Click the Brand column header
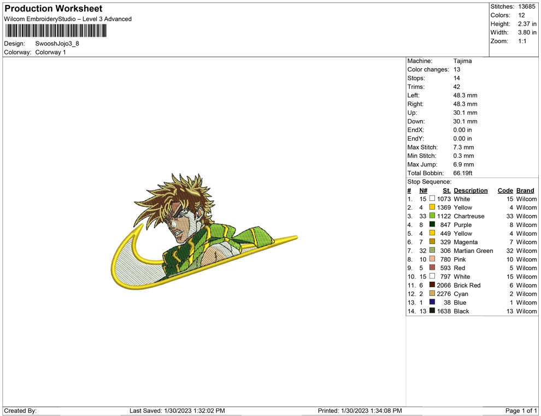The height and width of the screenshot is (416, 541). click(525, 191)
